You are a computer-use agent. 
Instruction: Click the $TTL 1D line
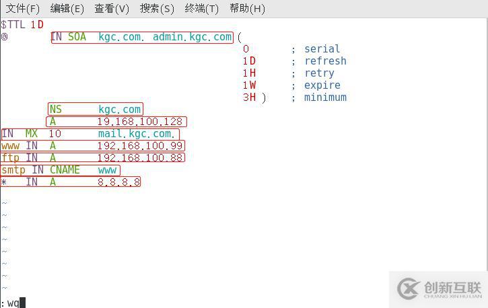click(x=22, y=25)
